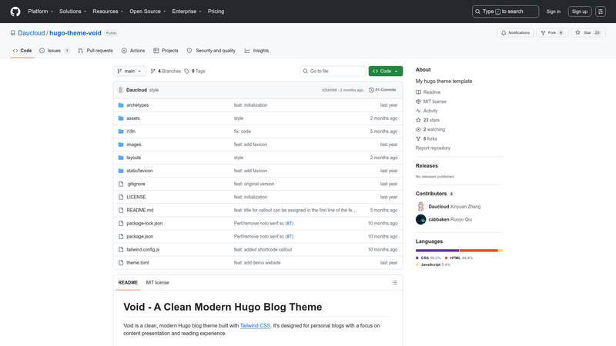The width and height of the screenshot is (616, 346).
Task: Click the commit history clock icon
Action: (x=371, y=90)
